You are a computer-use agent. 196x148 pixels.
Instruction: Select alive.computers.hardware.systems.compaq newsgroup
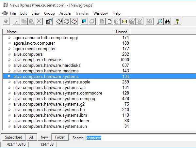[99, 98]
